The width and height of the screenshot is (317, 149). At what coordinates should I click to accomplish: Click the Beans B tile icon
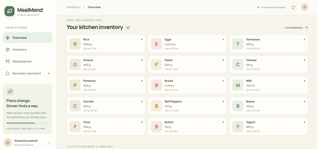[x=238, y=106]
